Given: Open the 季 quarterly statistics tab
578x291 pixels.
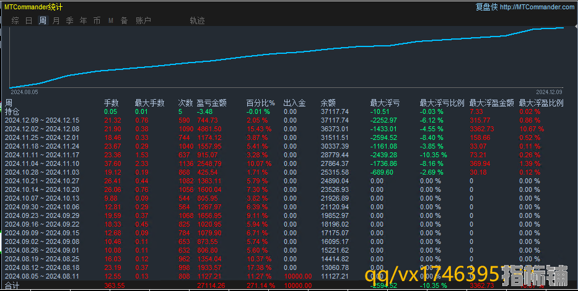Looking at the screenshot, I should 69,20.
